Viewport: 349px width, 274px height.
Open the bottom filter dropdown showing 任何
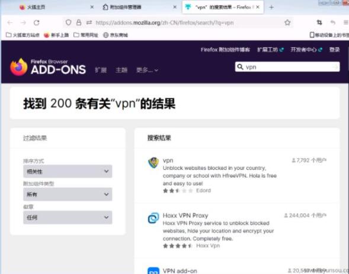[68, 218]
